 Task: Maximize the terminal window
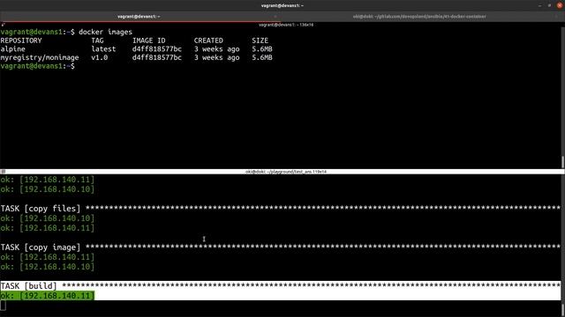click(x=549, y=5)
